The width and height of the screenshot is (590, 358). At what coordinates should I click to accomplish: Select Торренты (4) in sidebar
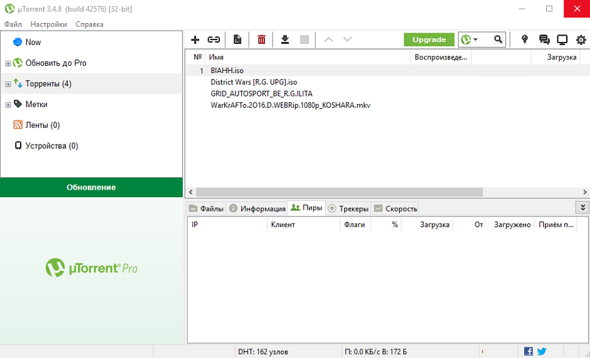click(48, 83)
